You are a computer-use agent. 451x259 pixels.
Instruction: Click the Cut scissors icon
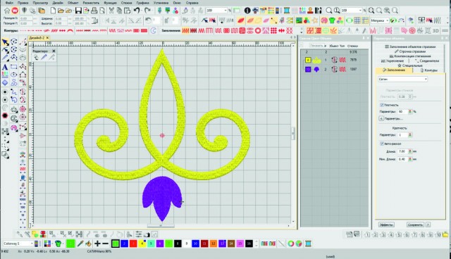111,11
